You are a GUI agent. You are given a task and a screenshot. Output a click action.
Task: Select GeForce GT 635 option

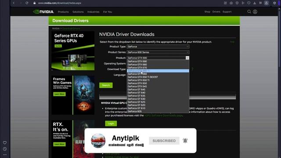[x=158, y=96]
